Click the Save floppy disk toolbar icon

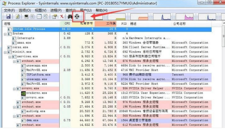(x=8, y=17)
